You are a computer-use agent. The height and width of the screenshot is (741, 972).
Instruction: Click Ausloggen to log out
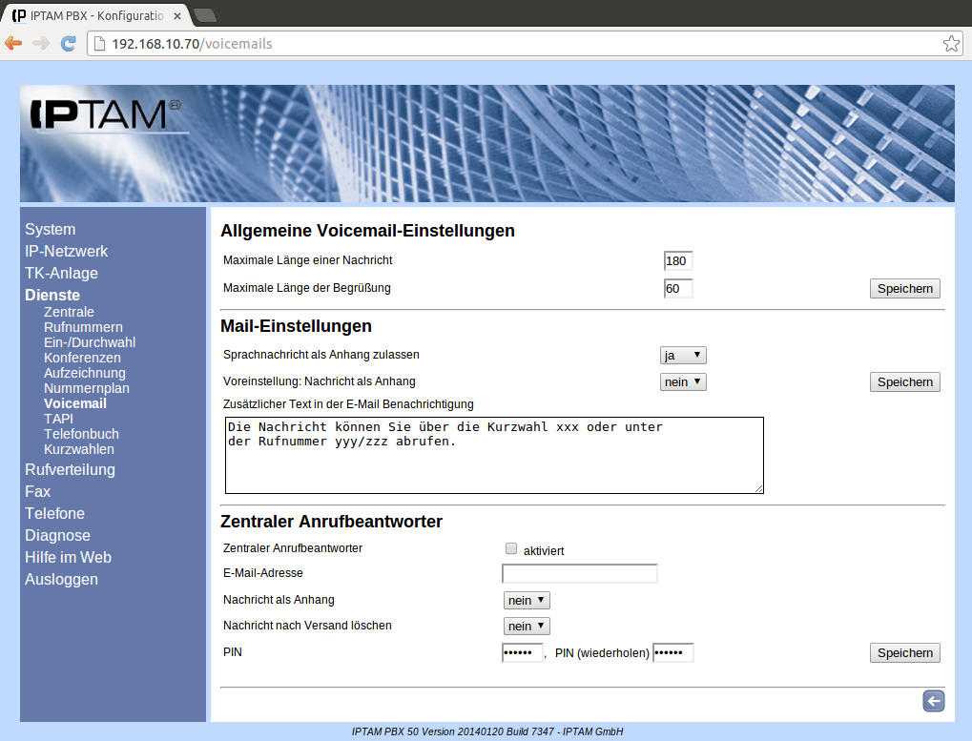(61, 579)
